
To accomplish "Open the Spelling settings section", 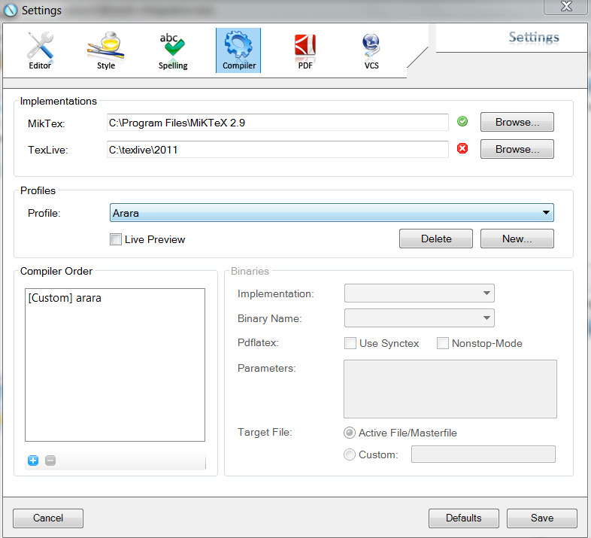I will [173, 50].
